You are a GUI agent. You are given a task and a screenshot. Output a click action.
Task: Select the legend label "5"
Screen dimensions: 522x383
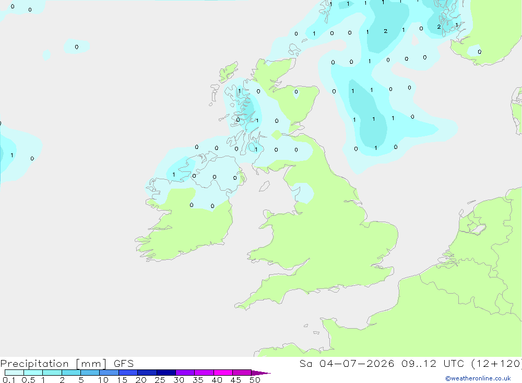(x=81, y=380)
